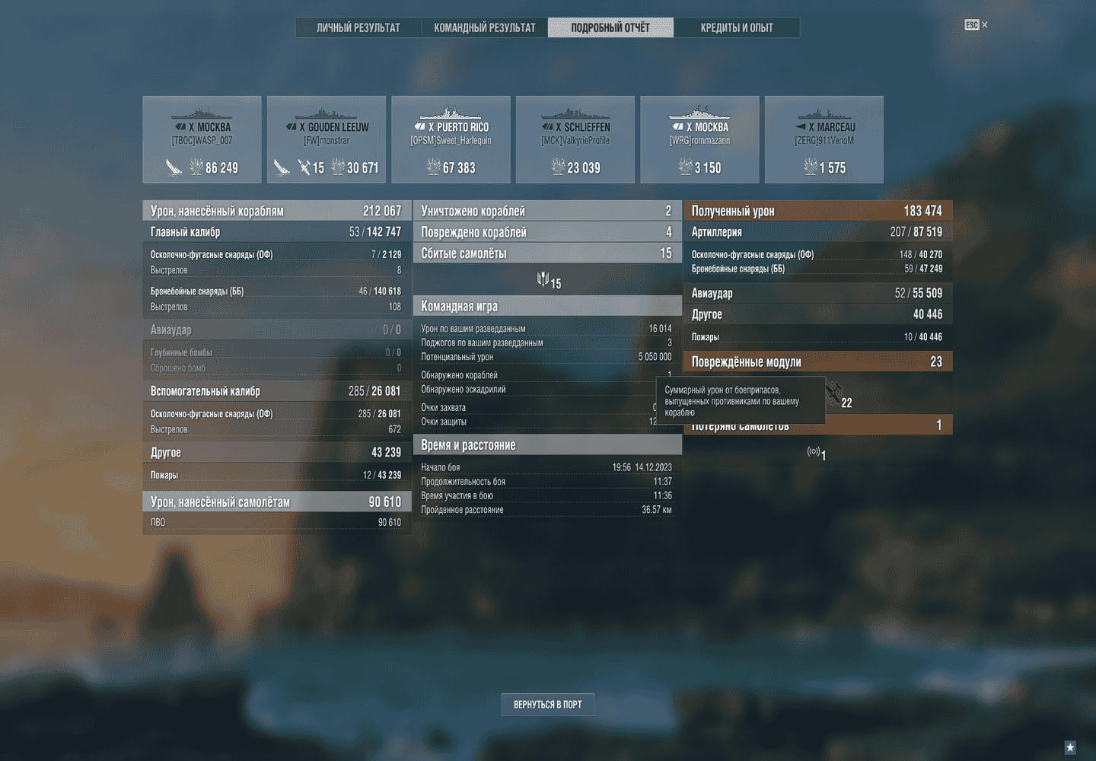Click the damage icon beside 67 383
1096x761 pixels.
[x=434, y=167]
